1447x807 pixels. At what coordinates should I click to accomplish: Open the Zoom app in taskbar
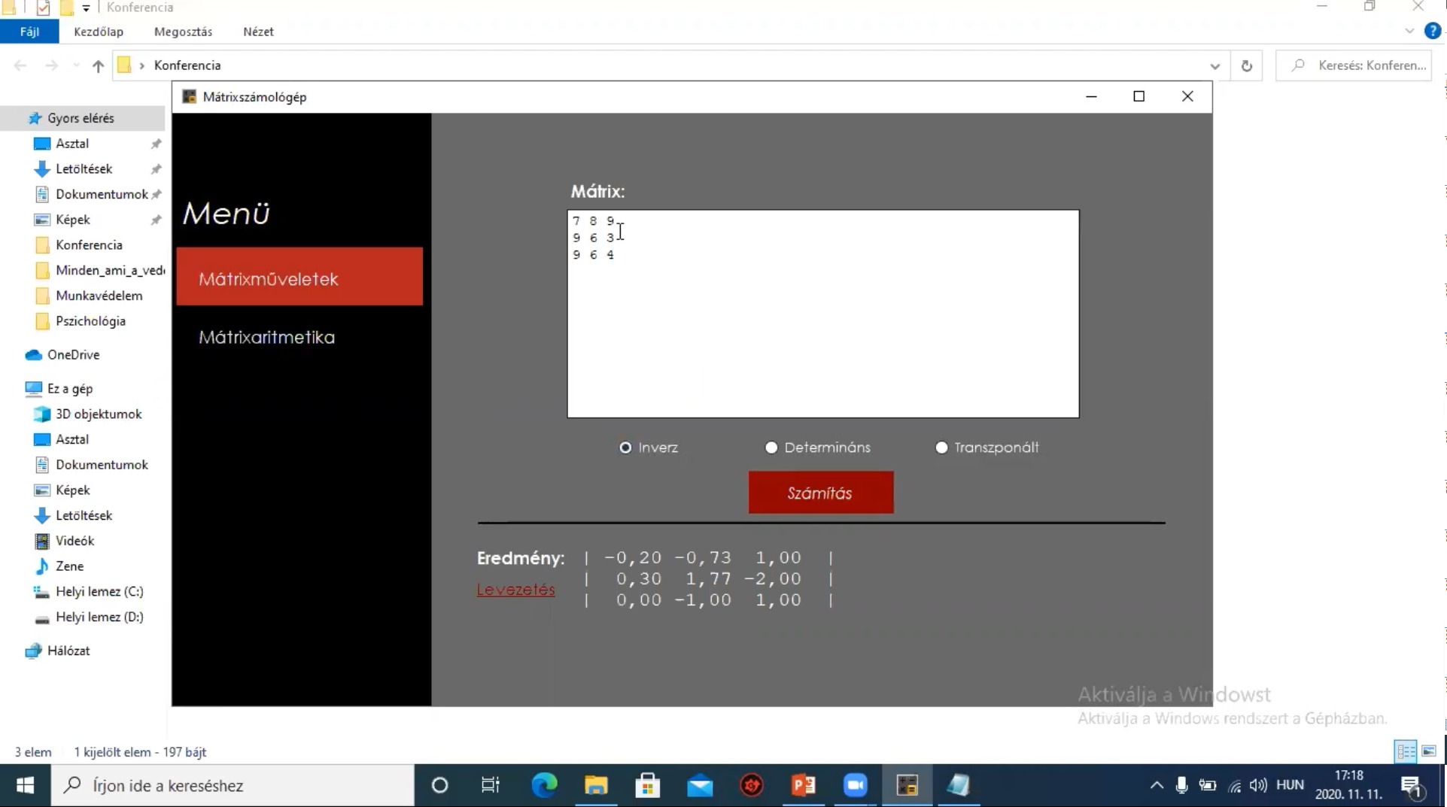pos(855,785)
